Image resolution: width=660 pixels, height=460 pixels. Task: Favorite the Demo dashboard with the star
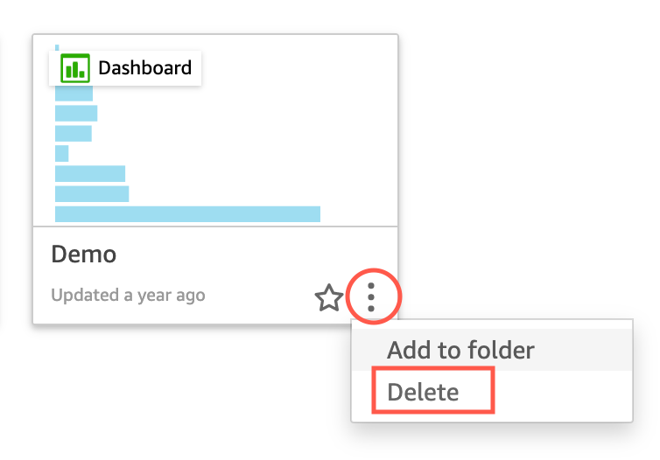point(328,298)
